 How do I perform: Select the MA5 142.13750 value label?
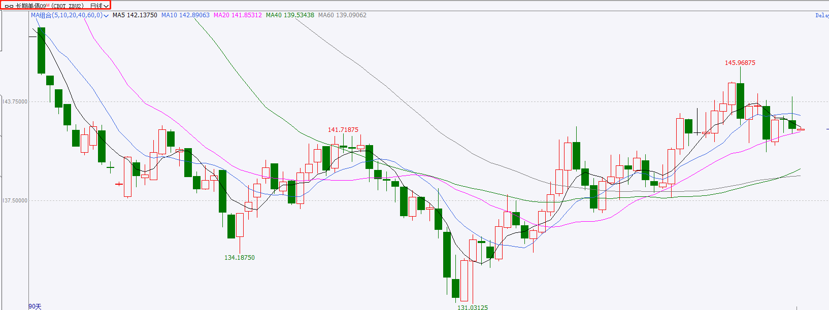135,15
